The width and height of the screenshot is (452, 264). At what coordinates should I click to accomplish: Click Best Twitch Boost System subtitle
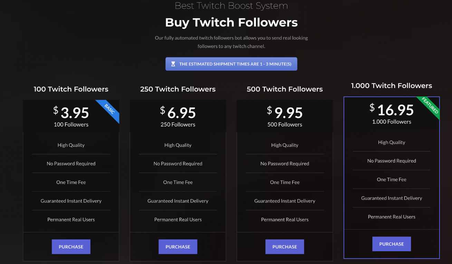pos(231,6)
